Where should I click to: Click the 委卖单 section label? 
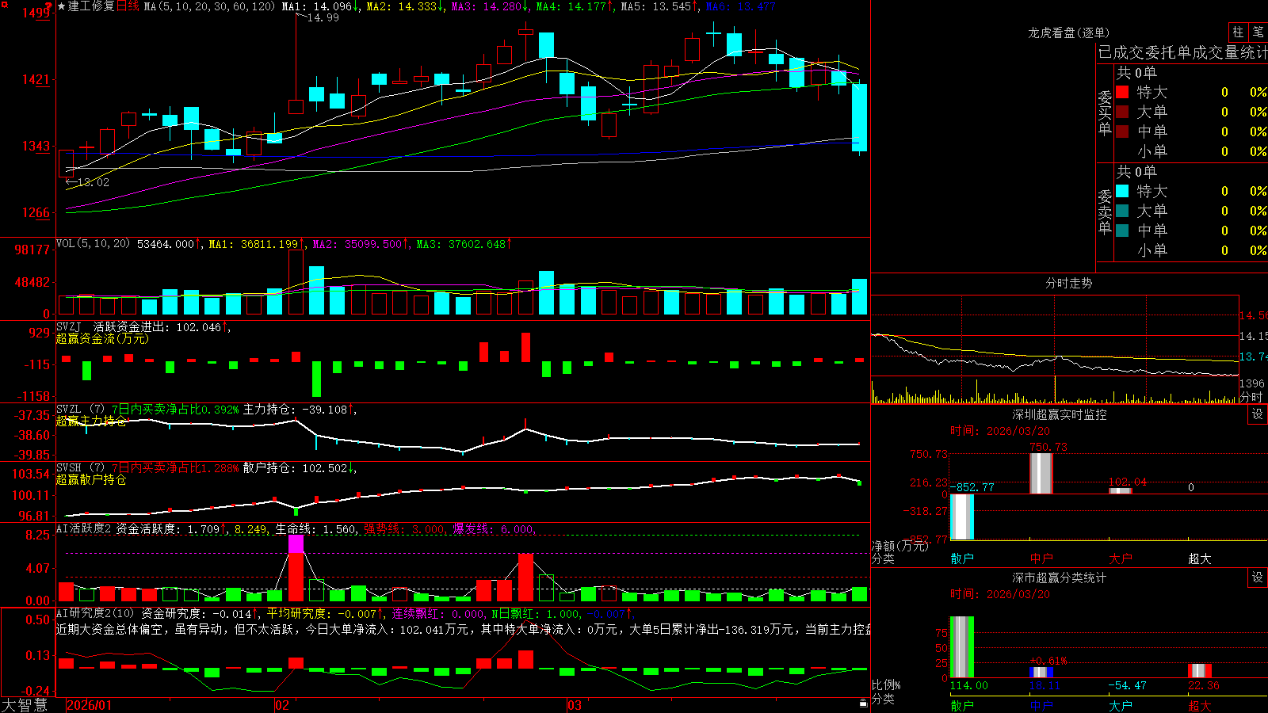(x=1105, y=212)
